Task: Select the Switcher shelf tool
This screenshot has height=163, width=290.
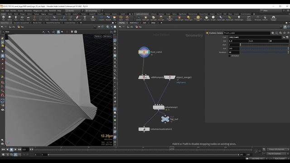Action: tap(265, 18)
